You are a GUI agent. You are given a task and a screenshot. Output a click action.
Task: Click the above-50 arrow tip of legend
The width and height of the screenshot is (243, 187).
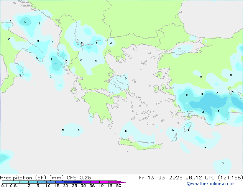pos(121,182)
